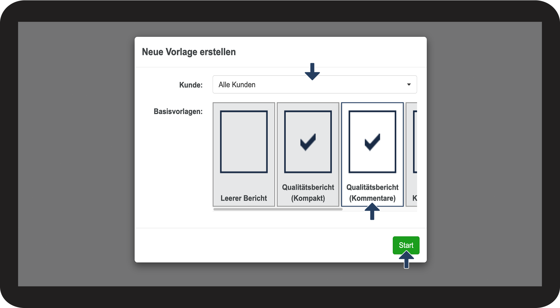Viewport: 560px width, 308px height.
Task: Open the Kunde dropdown showing Alle Kunden
Action: [x=314, y=84]
